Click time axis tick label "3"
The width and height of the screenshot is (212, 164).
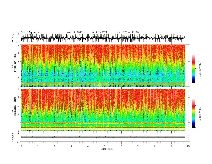(x=71, y=146)
